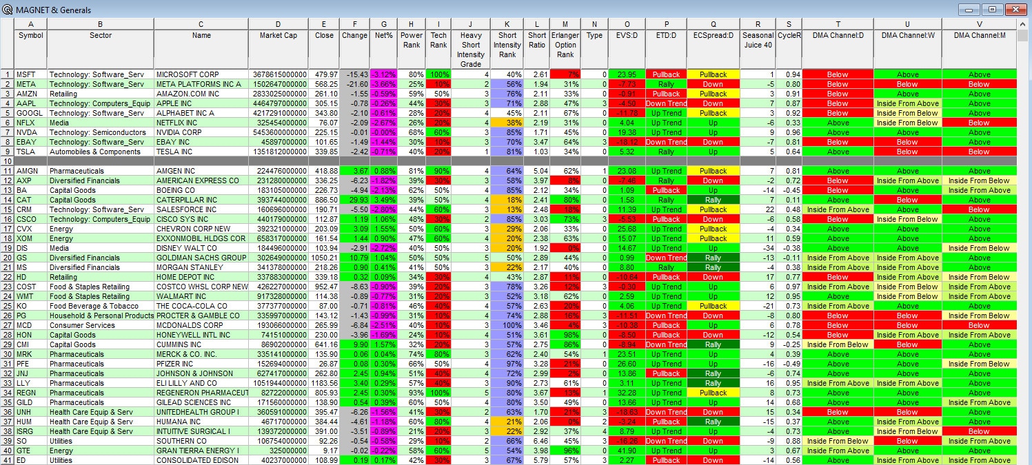The height and width of the screenshot is (465, 1032).
Task: Click the AMAZON.COM INC name cell
Action: click(201, 93)
